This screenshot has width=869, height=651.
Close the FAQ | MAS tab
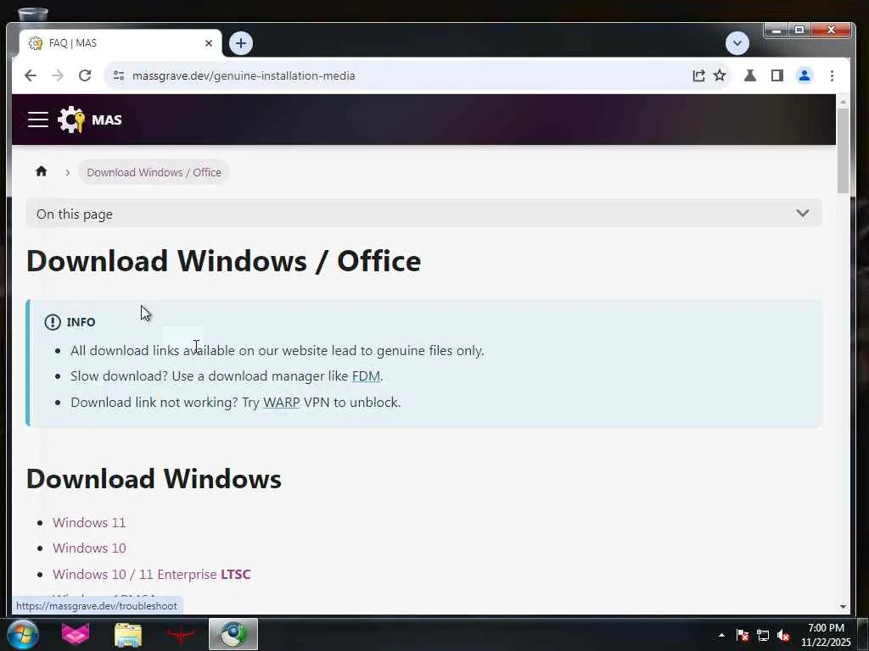(x=209, y=43)
